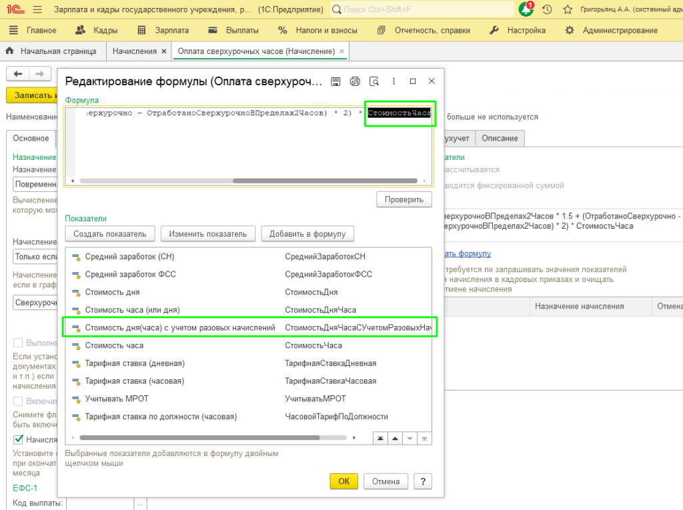Toggle the Выполня... checkbox in background form
This screenshot has width=683, height=510.
click(18, 343)
